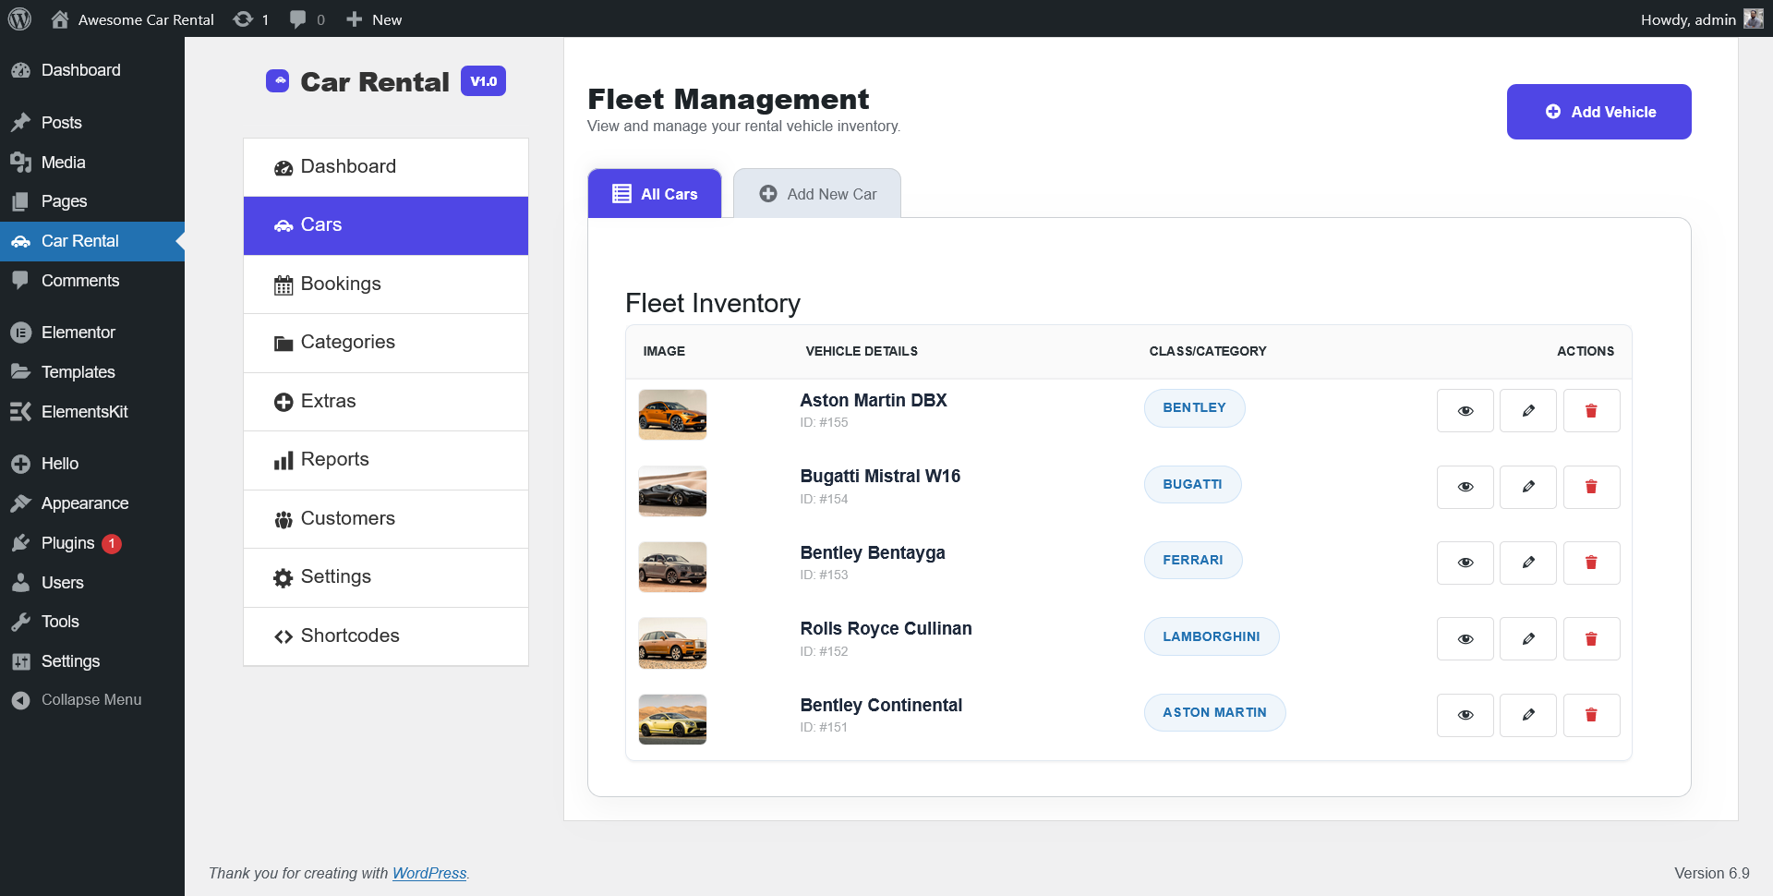Switch to the Add New Car tab

pyautogui.click(x=816, y=193)
